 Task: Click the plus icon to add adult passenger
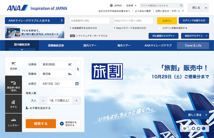[x=77, y=100]
